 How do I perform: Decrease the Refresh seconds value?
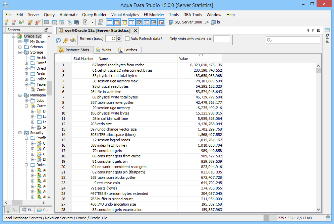click(119, 40)
